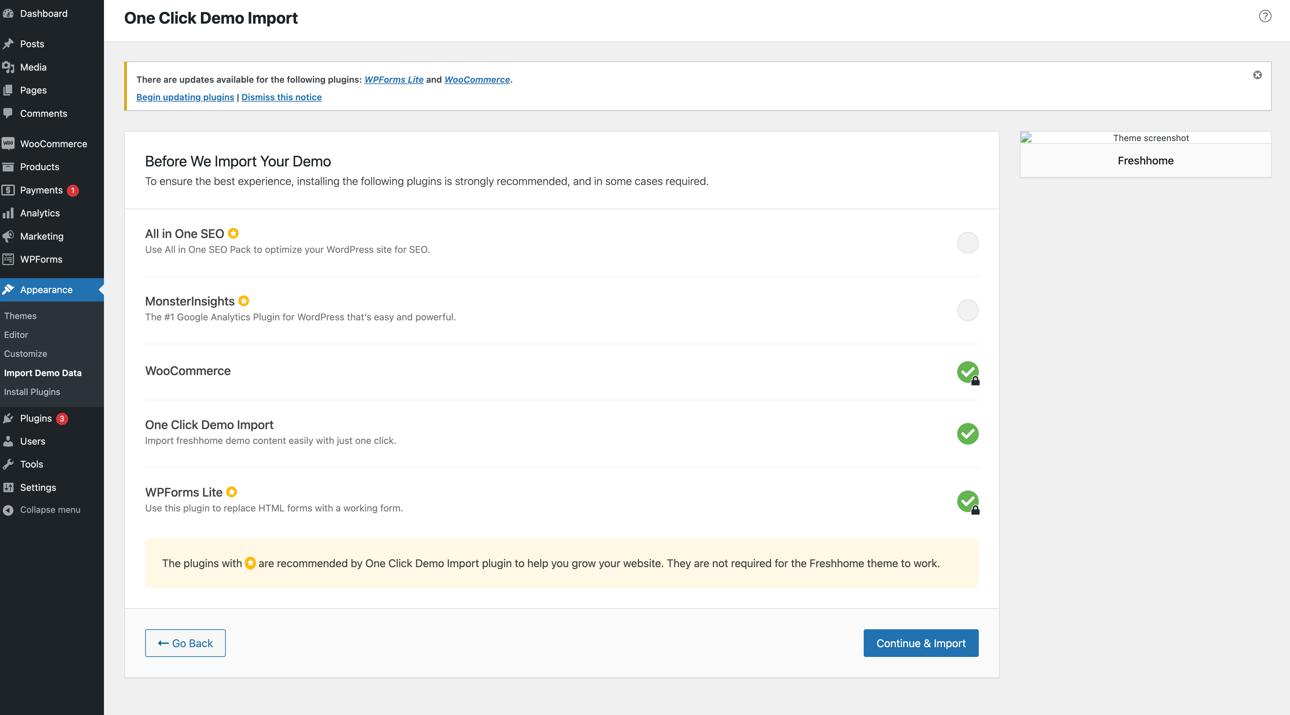Click the Dashboard gauge icon

tap(8, 14)
